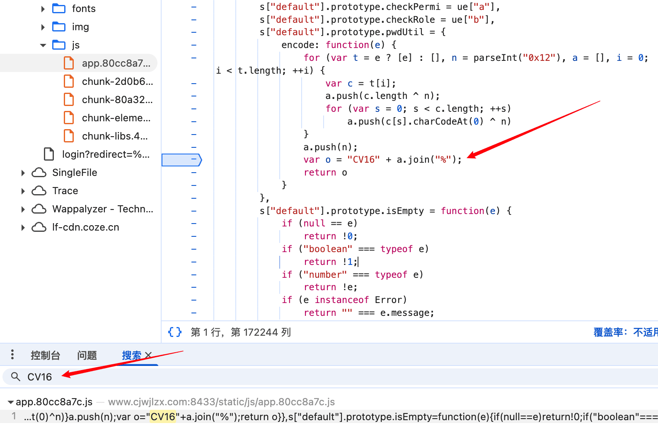Open chunk-libs.4 file in tree

tap(115, 136)
